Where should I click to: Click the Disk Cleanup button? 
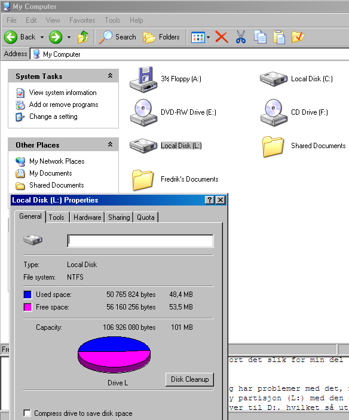pyautogui.click(x=189, y=379)
